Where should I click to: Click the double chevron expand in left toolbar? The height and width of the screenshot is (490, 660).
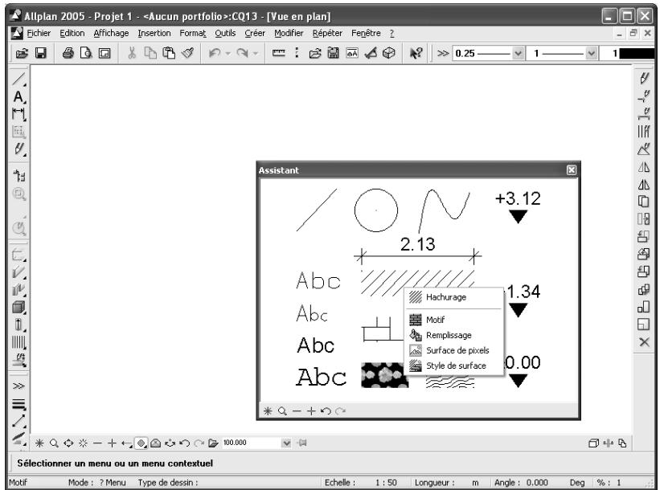point(18,386)
